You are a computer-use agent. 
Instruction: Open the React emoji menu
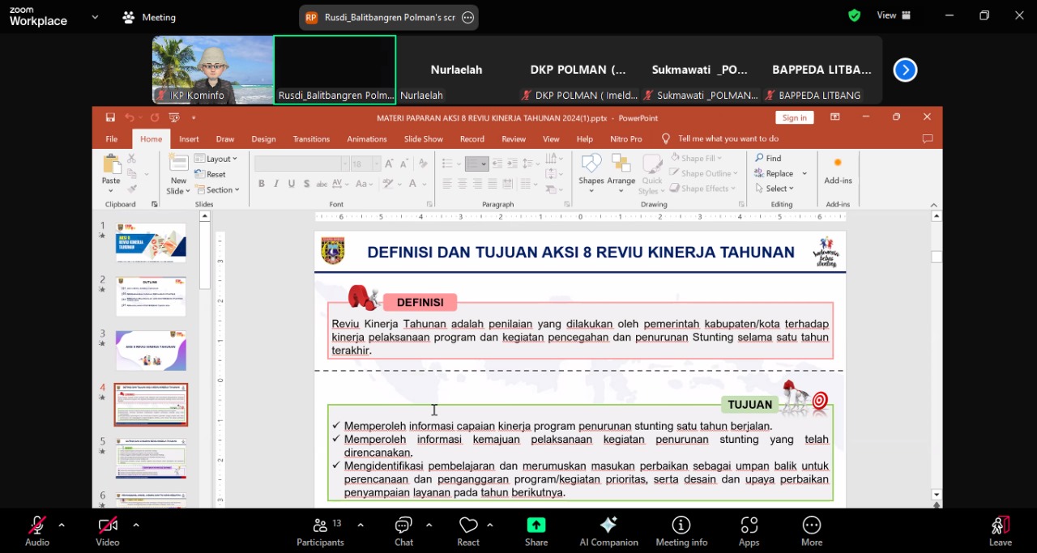click(468, 531)
